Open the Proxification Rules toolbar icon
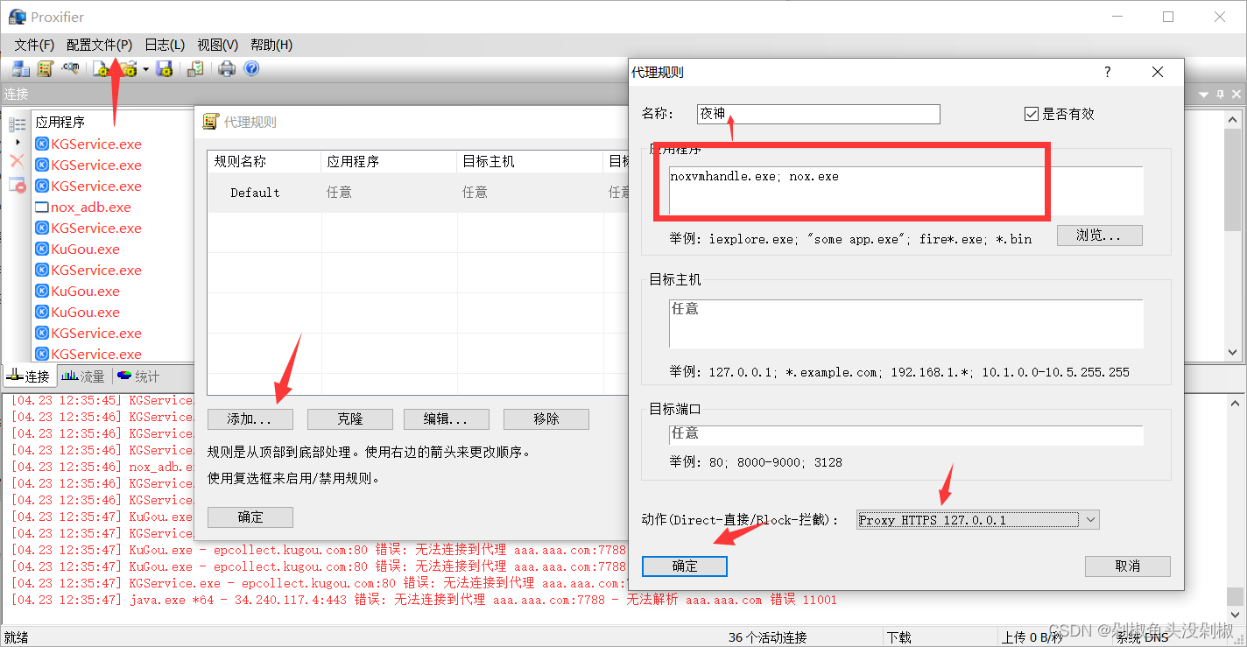Image resolution: width=1247 pixels, height=647 pixels. [x=46, y=68]
